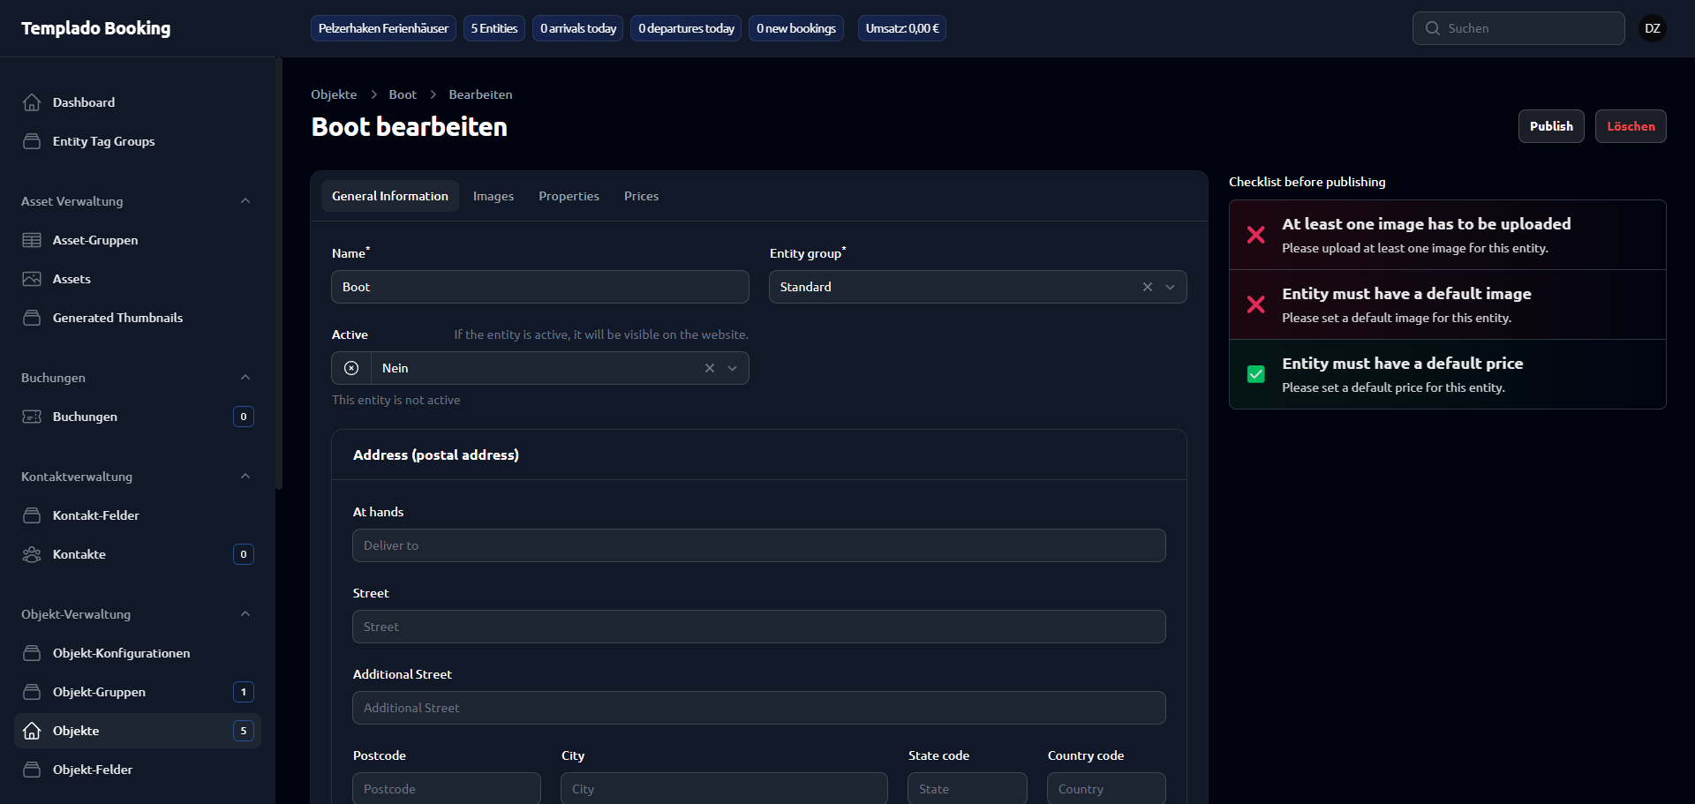The width and height of the screenshot is (1695, 804).
Task: Focus the Street input field
Action: click(758, 627)
